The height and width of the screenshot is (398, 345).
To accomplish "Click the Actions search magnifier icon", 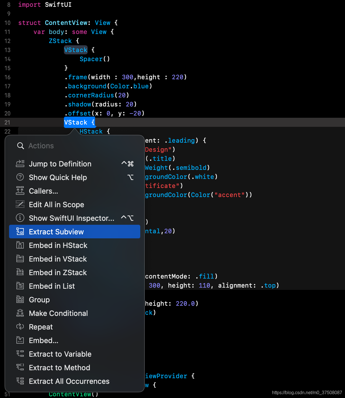I will pos(20,146).
